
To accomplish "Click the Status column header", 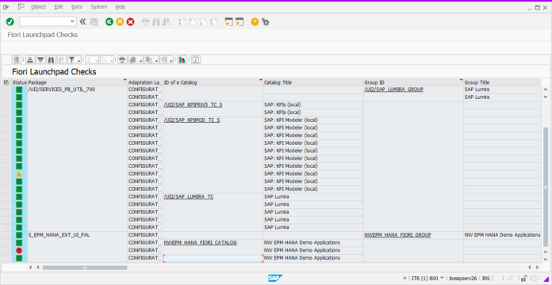I will click(x=19, y=82).
